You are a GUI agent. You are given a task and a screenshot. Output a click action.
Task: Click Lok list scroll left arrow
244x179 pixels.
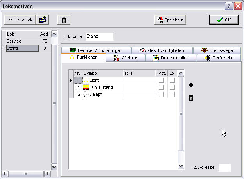5,174
